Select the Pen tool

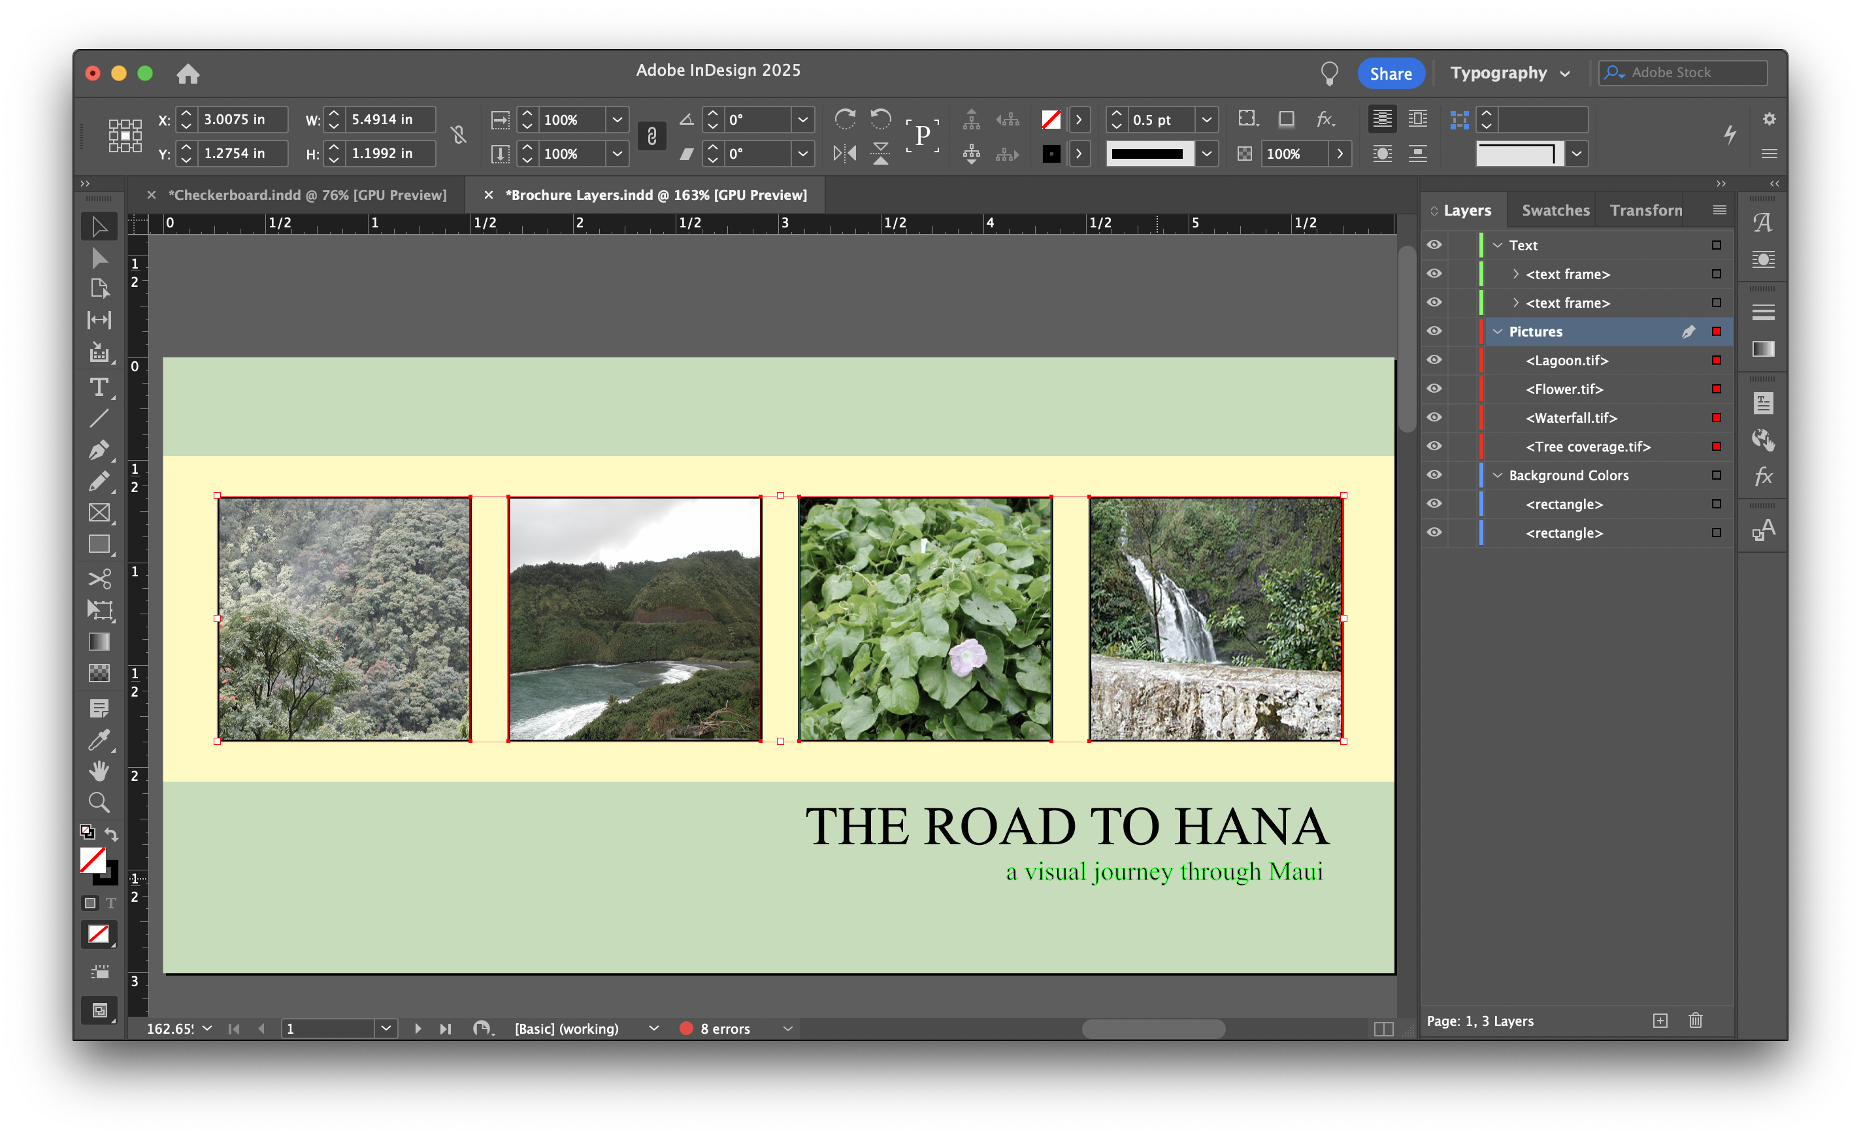tap(99, 450)
